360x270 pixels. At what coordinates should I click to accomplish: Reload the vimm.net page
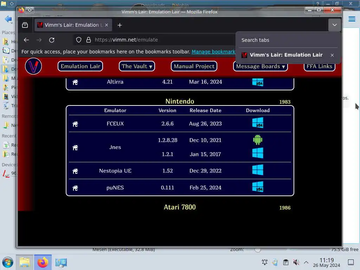pos(52,40)
